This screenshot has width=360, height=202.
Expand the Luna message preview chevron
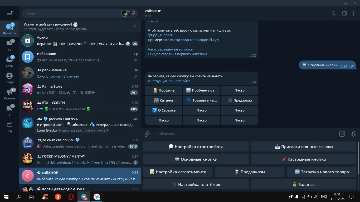(107, 130)
